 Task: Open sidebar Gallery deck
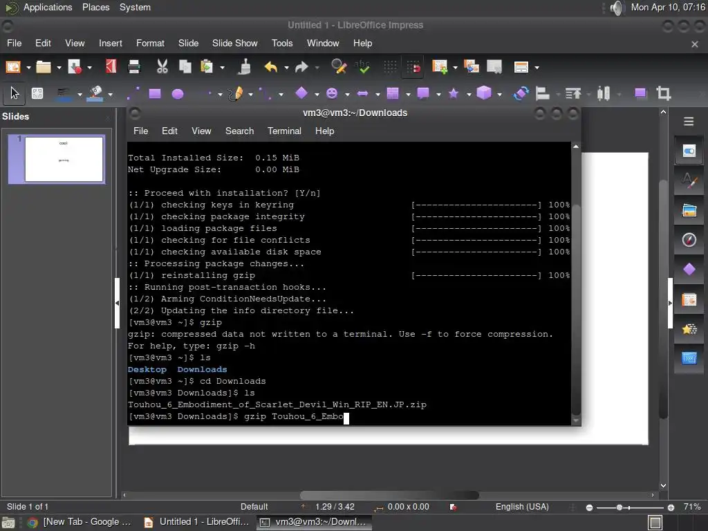[689, 210]
